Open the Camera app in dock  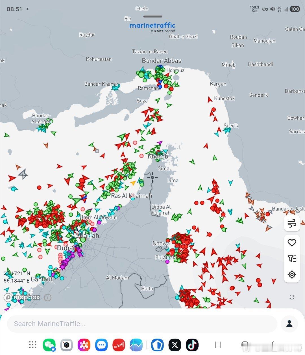coord(66,345)
